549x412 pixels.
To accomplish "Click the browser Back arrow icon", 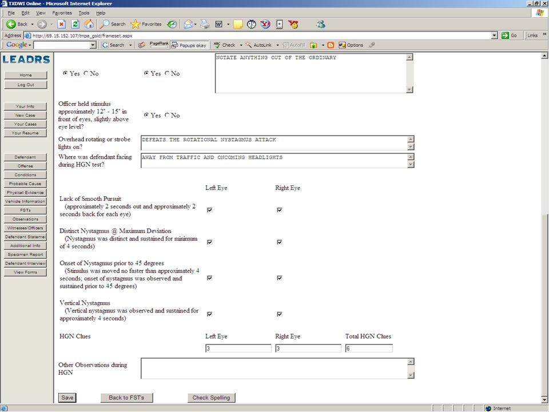I will click(x=11, y=24).
